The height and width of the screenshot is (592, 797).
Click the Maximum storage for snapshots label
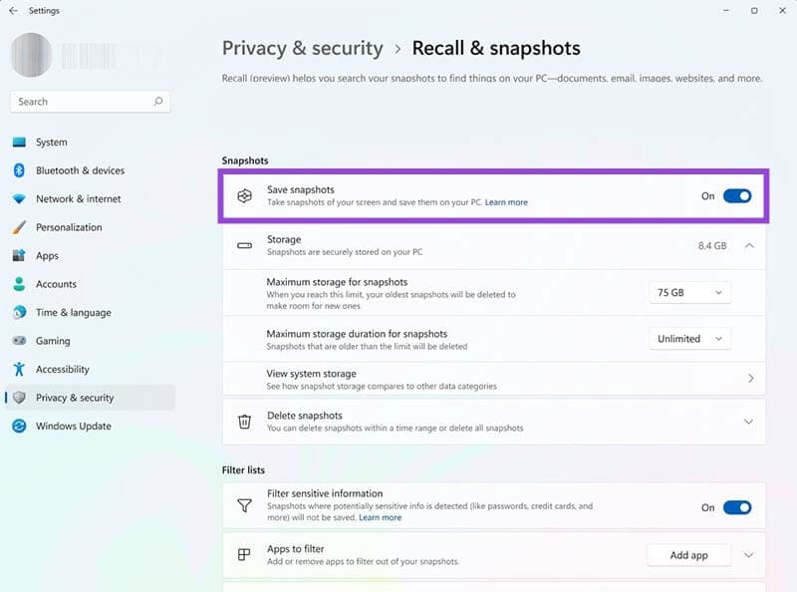click(337, 282)
